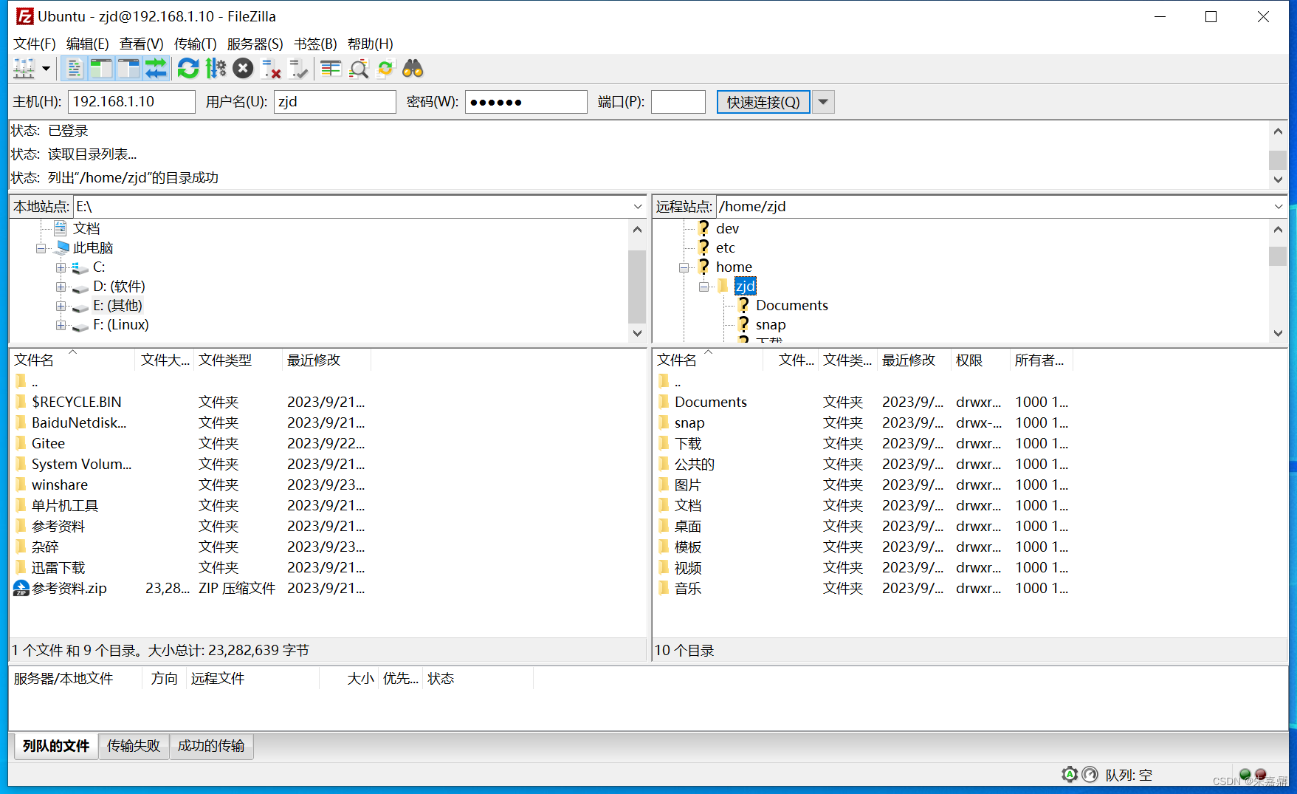Disconnect from the current server
Viewport: 1297px width, 794px height.
[271, 69]
